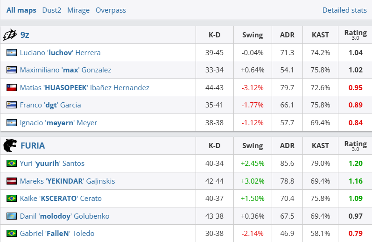
Task: Open Franco 'dgt' Garcia player profile
Action: coord(50,105)
